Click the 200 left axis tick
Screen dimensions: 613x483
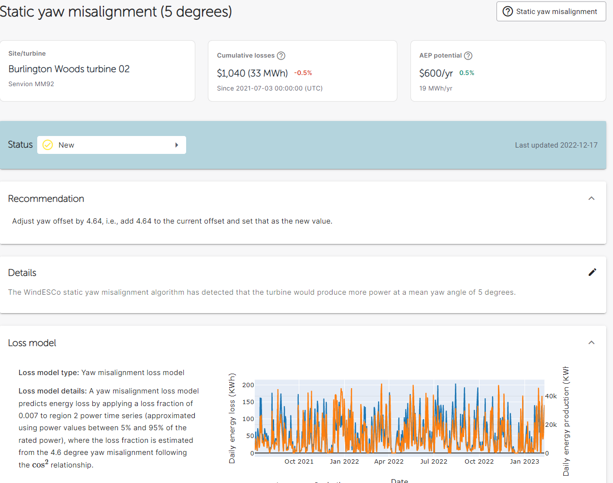[x=248, y=385]
